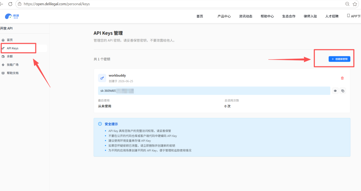Click the API Keys 管理 page title
Image resolution: width=361 pixels, height=191 pixels.
point(108,33)
